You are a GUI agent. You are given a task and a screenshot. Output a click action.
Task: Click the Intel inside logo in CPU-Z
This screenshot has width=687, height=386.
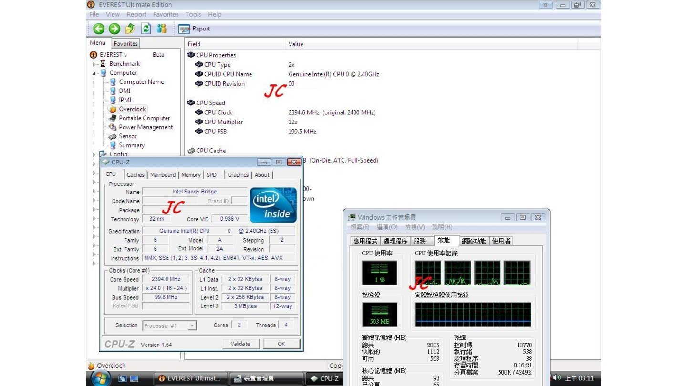(273, 205)
